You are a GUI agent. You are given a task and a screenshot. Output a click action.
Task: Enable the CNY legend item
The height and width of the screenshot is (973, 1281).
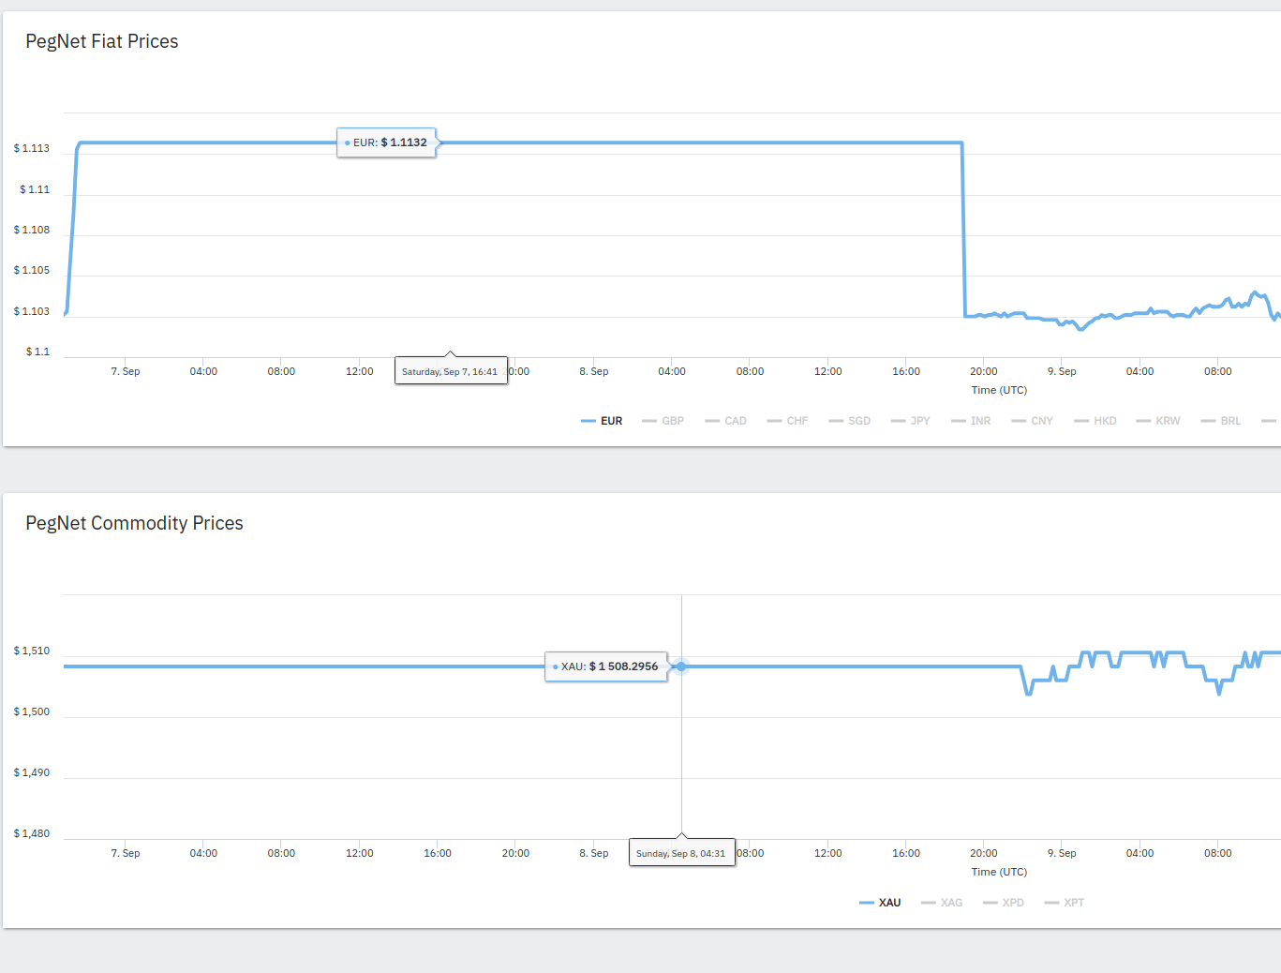[1032, 421]
